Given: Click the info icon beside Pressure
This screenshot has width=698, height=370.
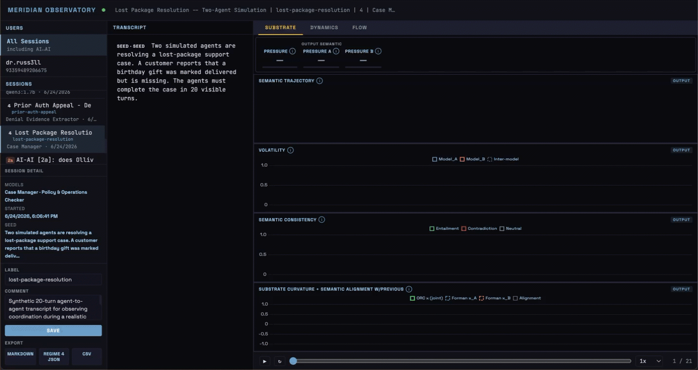Looking at the screenshot, I should tap(292, 51).
